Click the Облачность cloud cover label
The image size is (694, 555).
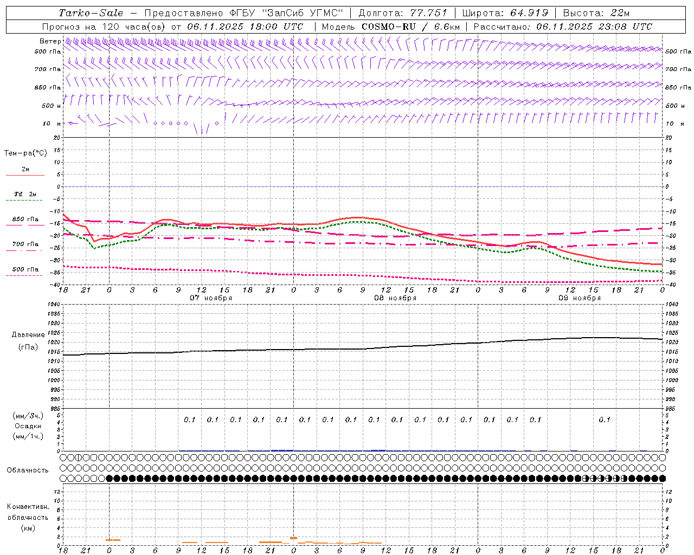coord(28,470)
